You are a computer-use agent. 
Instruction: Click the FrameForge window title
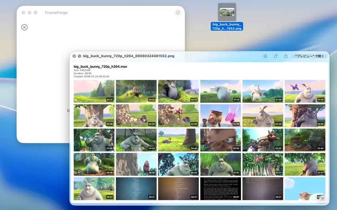pos(56,13)
